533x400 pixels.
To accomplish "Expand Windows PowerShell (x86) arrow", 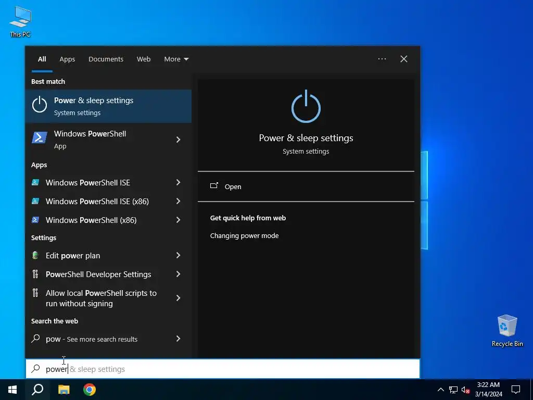I will [x=178, y=220].
